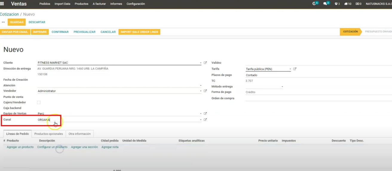Expand the Cliente dropdown arrow
The height and width of the screenshot is (171, 392).
[x=200, y=63]
